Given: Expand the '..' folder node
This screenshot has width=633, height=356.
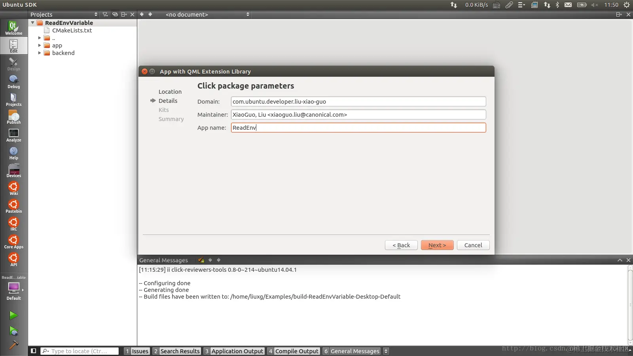Looking at the screenshot, I should (x=40, y=38).
